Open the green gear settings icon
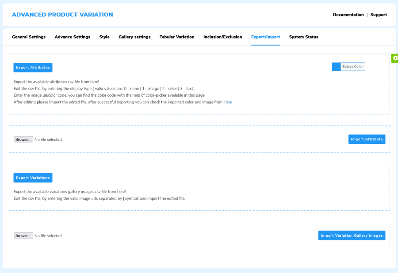 point(395,58)
